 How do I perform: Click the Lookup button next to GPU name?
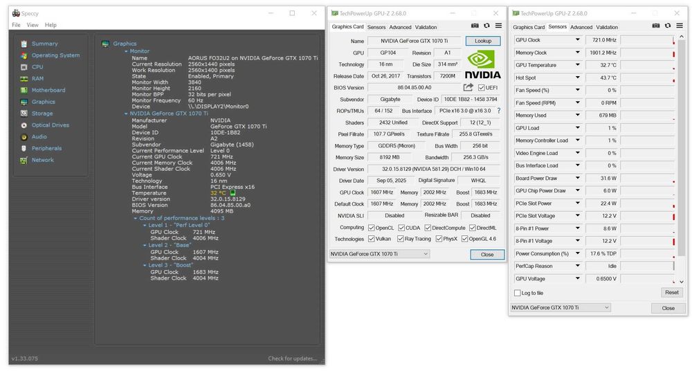483,41
